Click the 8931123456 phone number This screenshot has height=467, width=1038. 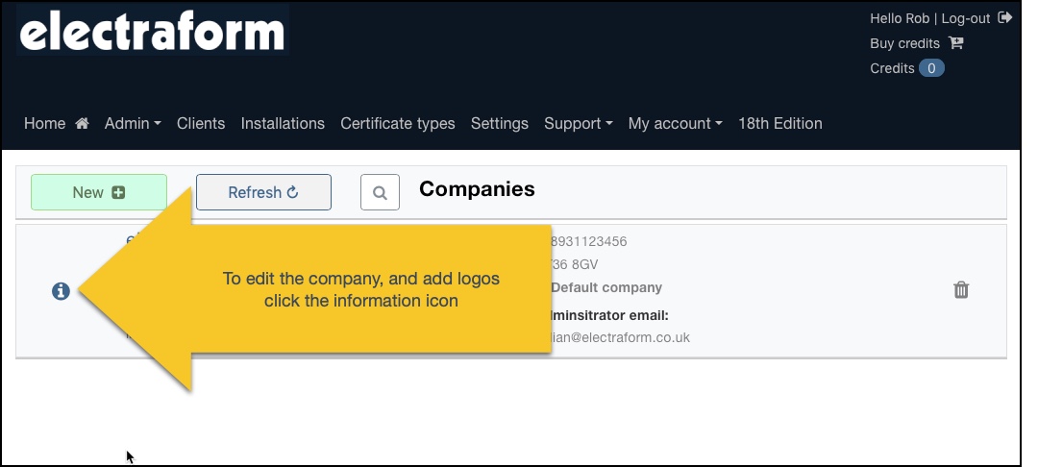[x=588, y=241]
